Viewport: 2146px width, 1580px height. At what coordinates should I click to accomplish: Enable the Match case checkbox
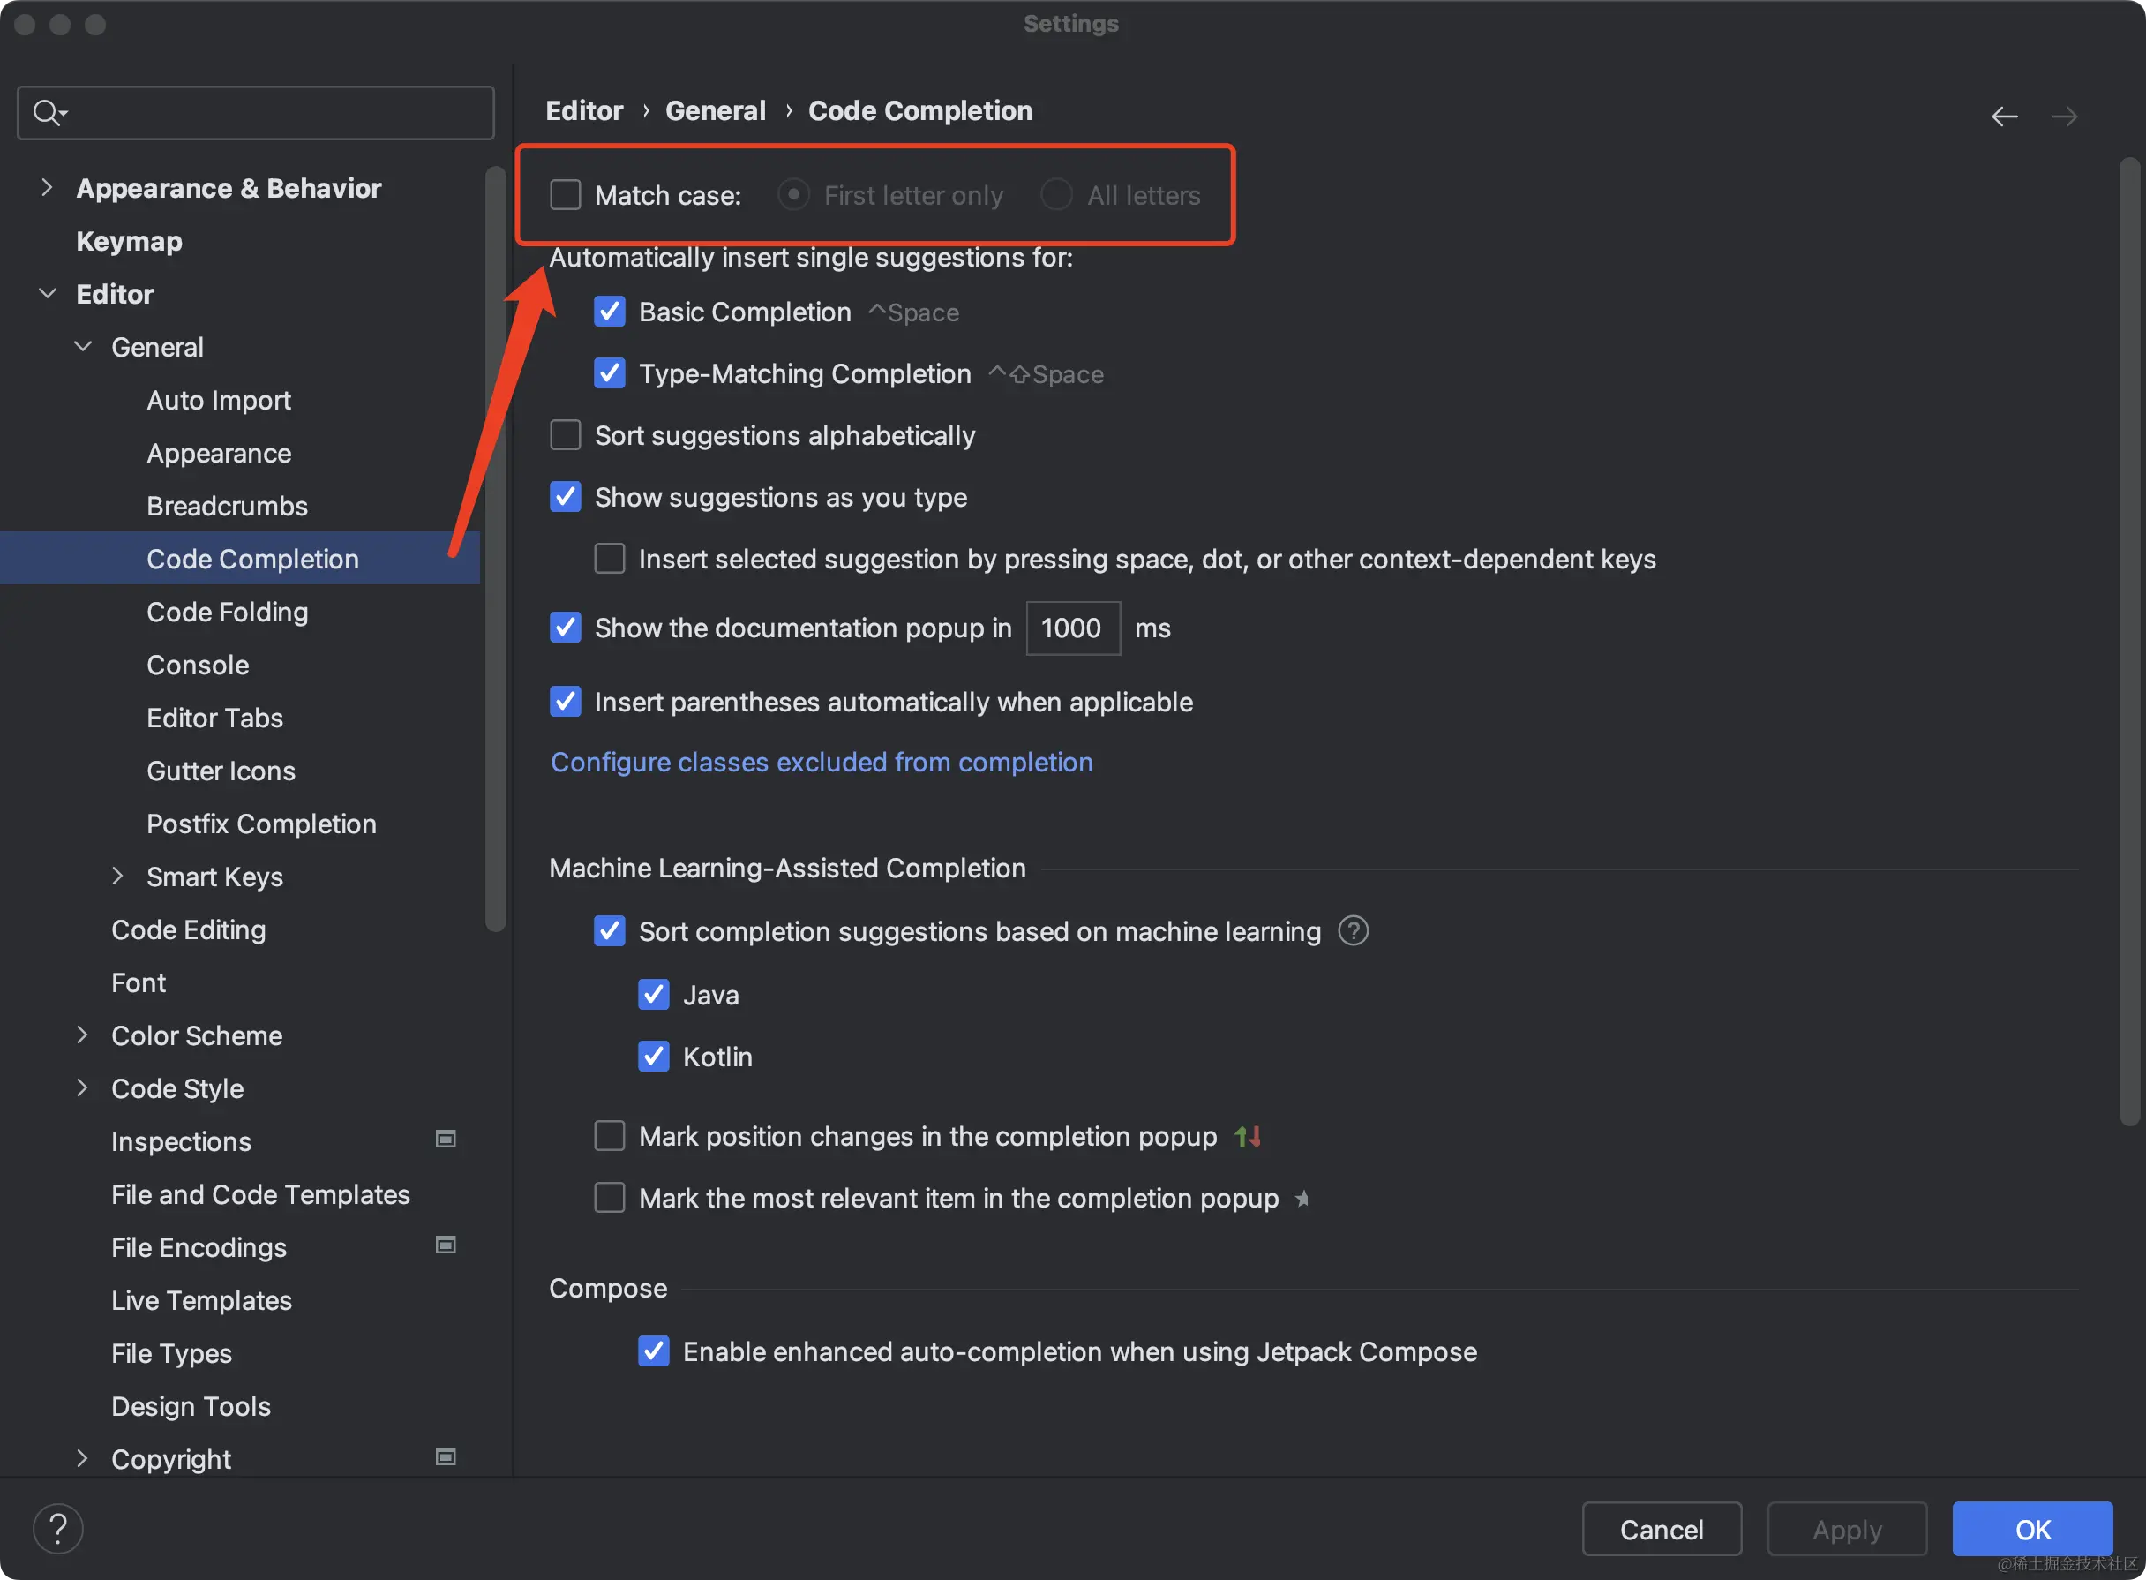566,195
